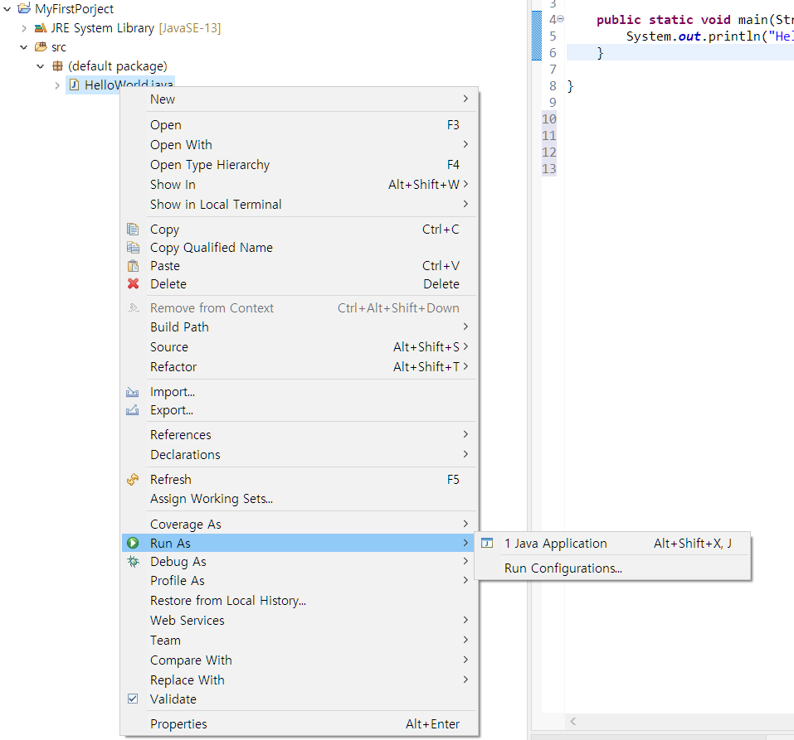This screenshot has width=794, height=740.
Task: Click the default package icon
Action: click(57, 65)
